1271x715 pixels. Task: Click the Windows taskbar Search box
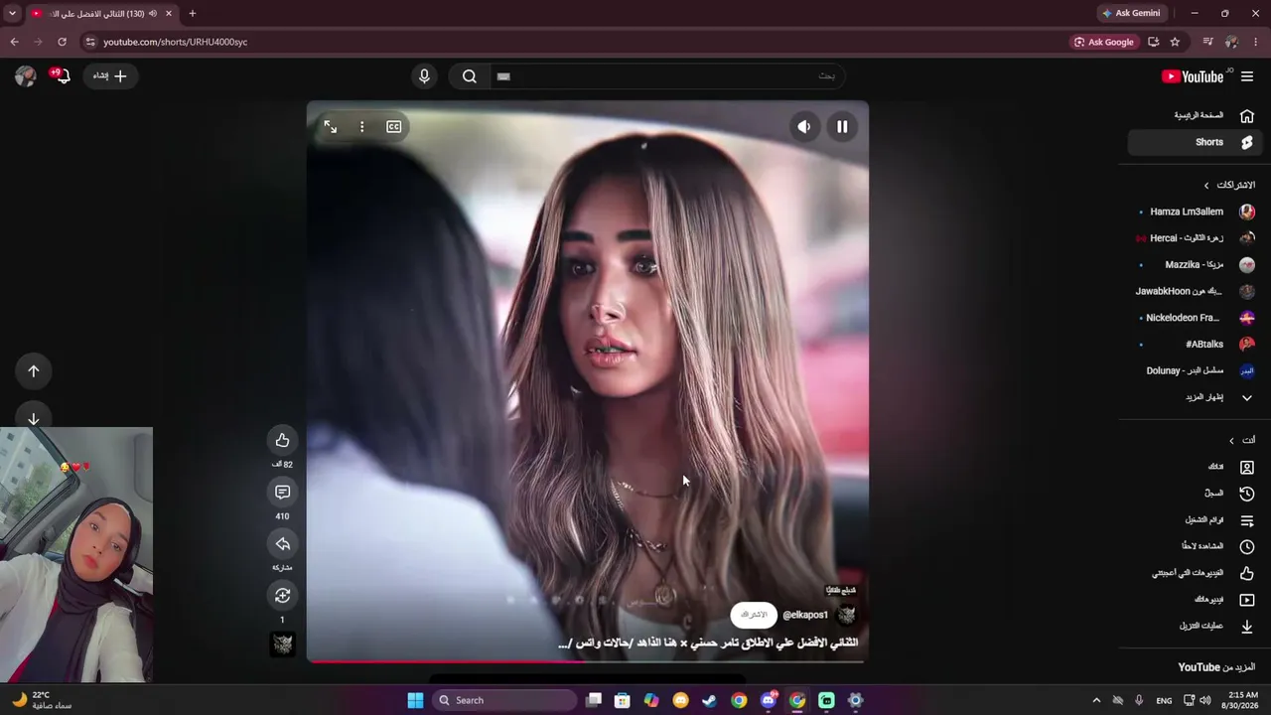502,700
